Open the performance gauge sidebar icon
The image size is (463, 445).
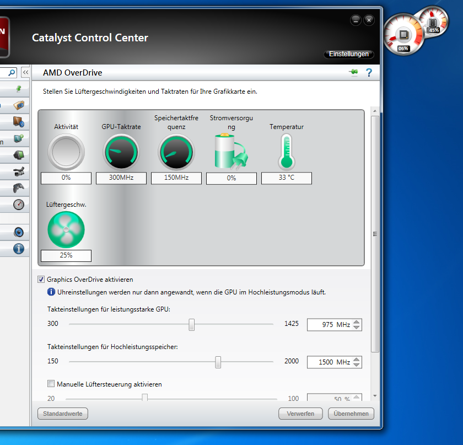19,205
